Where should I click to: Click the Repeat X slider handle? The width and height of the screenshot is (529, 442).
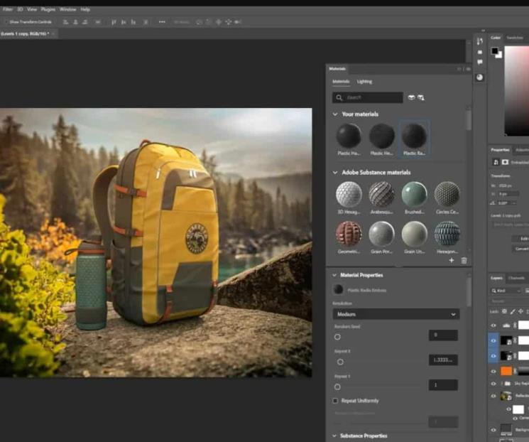(x=340, y=362)
